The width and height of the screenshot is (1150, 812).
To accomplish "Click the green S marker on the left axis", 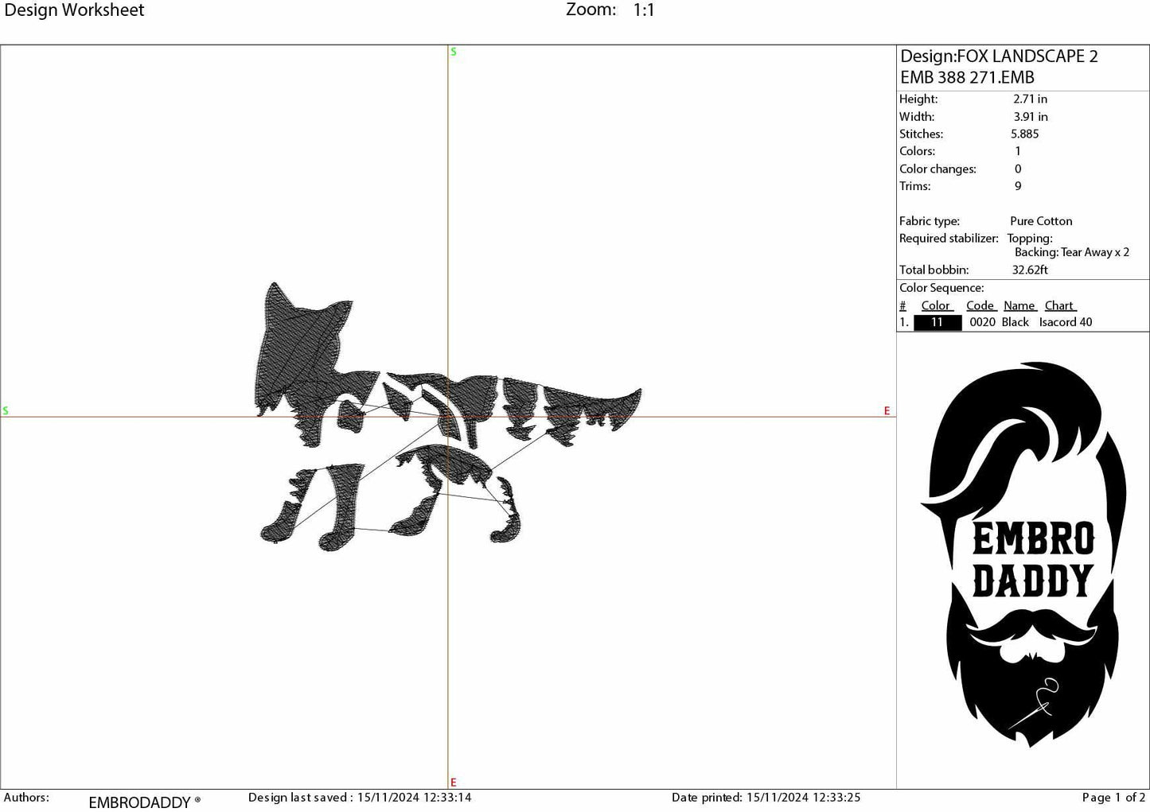I will tap(6, 410).
